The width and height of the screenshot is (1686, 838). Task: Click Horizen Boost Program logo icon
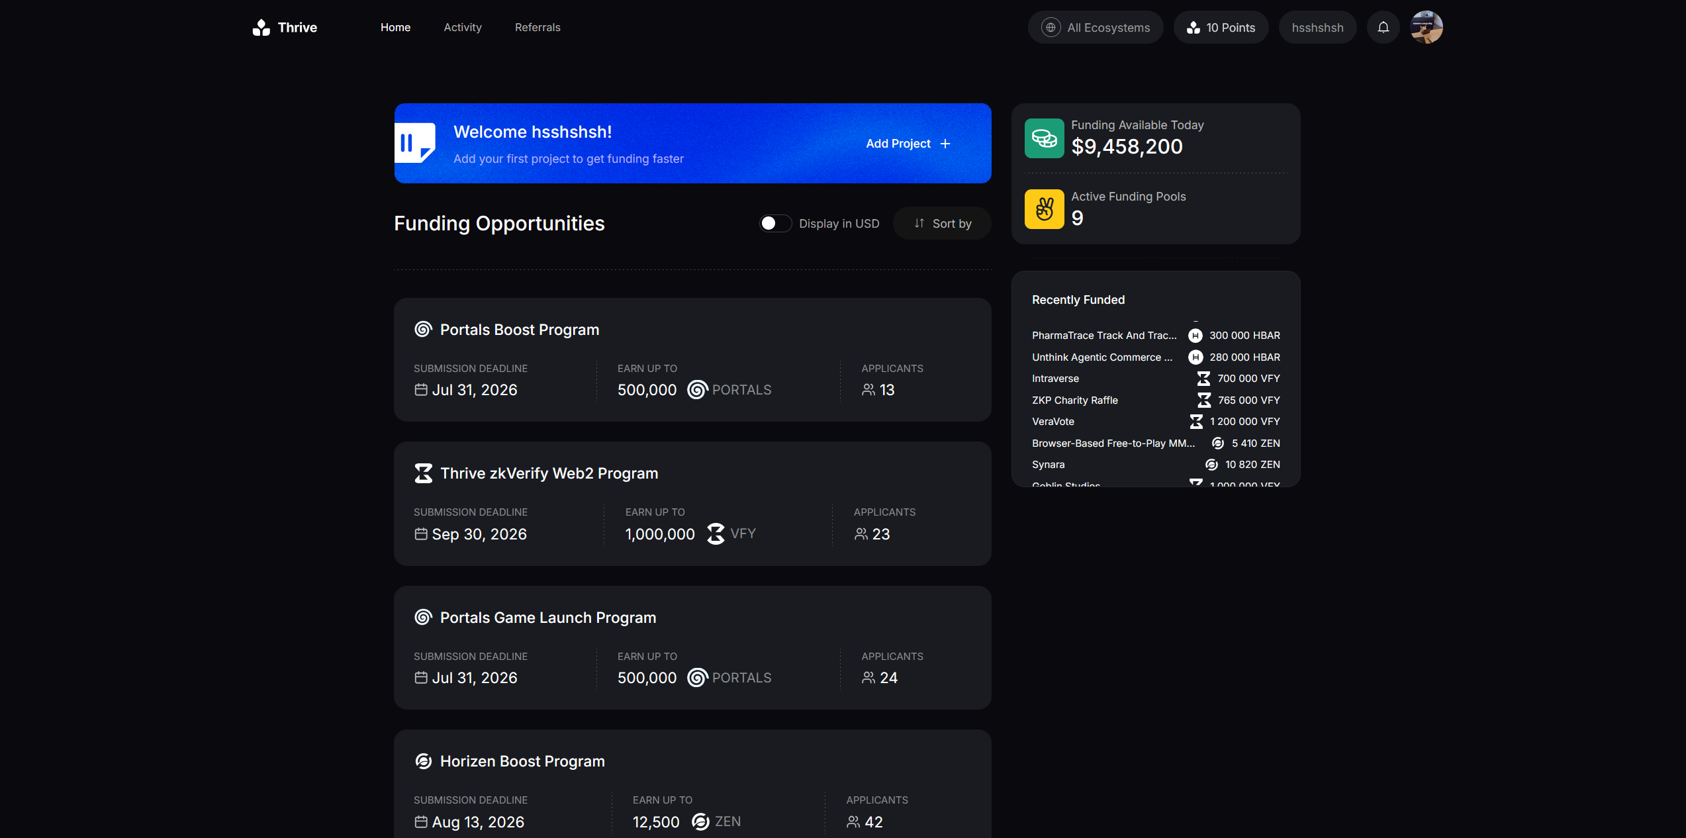pos(423,761)
